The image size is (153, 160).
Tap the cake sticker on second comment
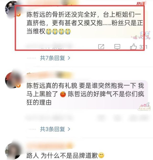[144, 106]
